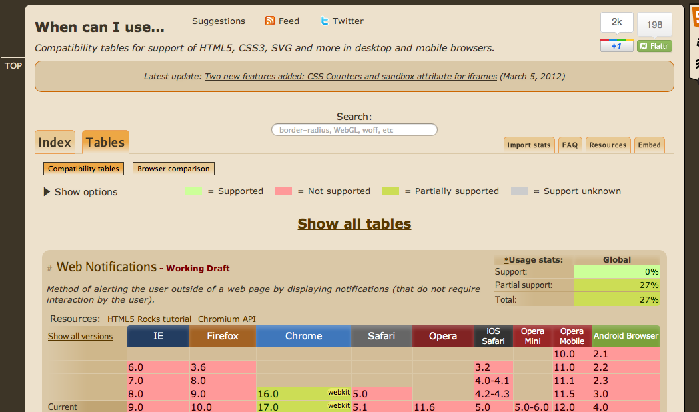Click the Partially supported legend swatch

point(391,191)
